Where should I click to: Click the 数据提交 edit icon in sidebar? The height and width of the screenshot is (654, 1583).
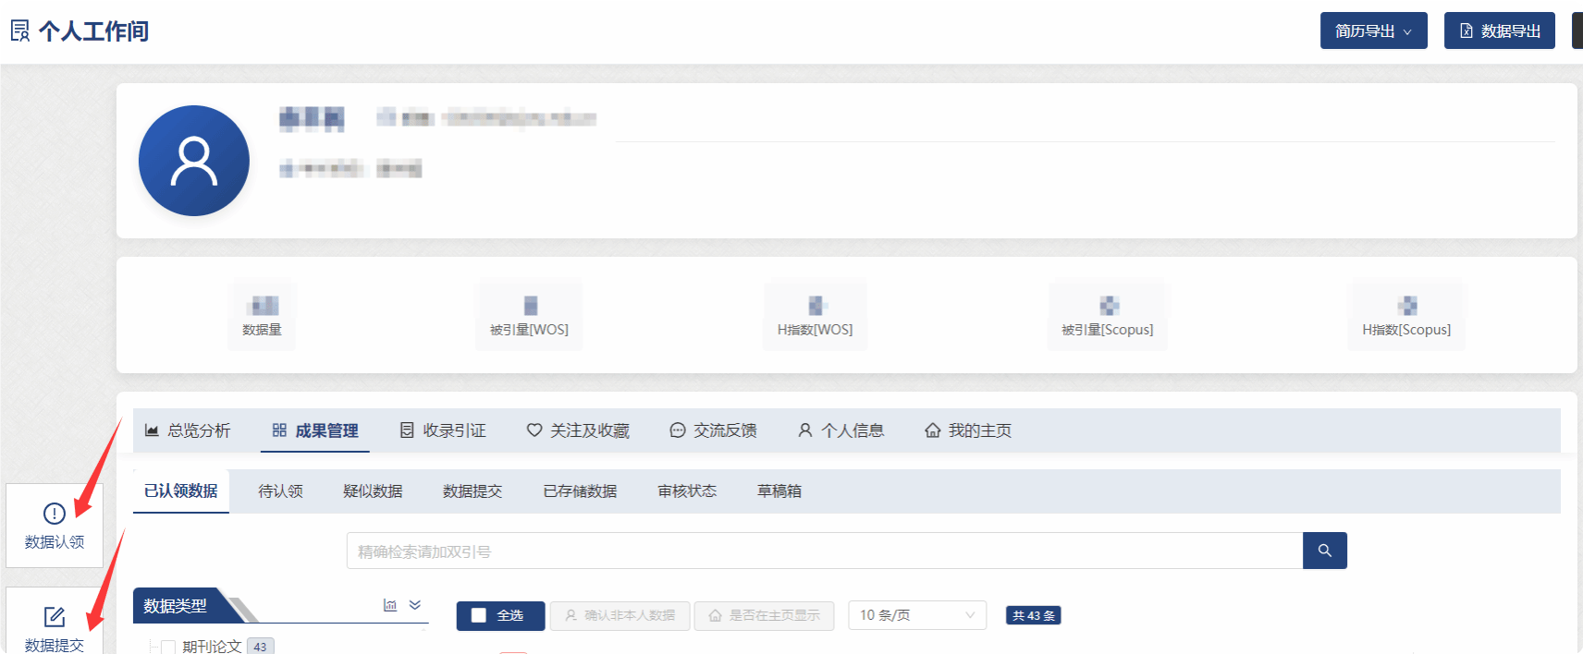(55, 617)
